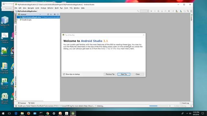This screenshot has width=207, height=116.
Task: Open the run configuration dropdown in toolbar
Action: (145, 11)
